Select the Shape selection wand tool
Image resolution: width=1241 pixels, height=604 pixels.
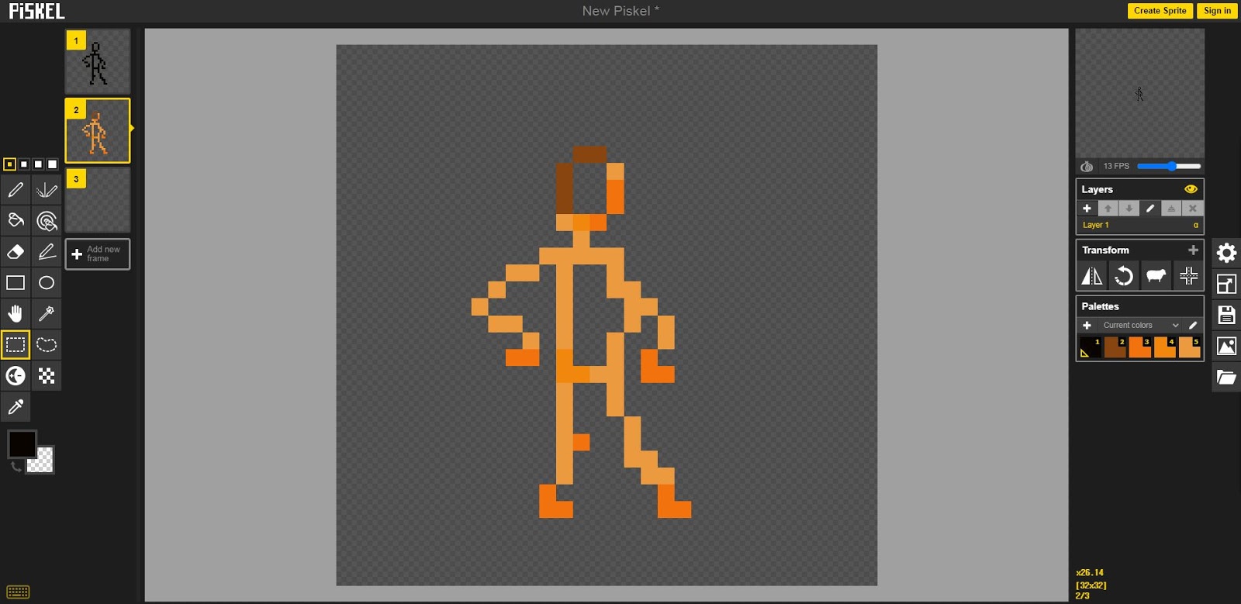tap(47, 314)
